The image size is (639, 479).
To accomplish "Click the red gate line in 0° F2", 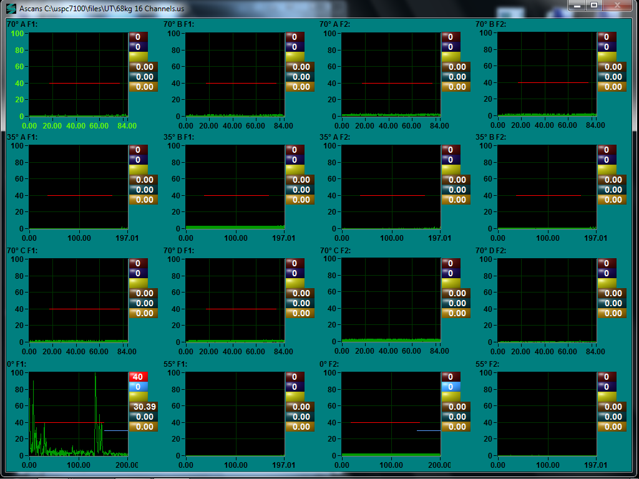I will coord(385,422).
